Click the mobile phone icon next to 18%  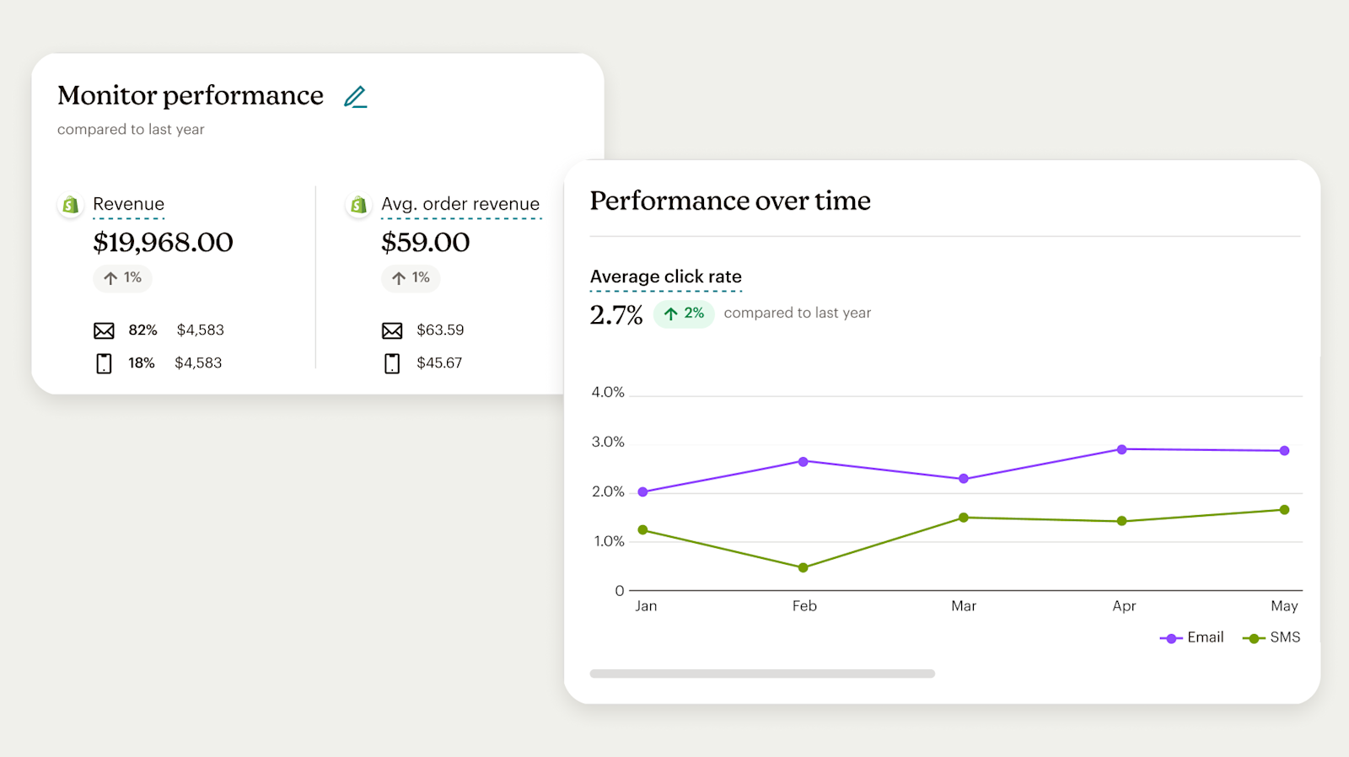pyautogui.click(x=104, y=363)
